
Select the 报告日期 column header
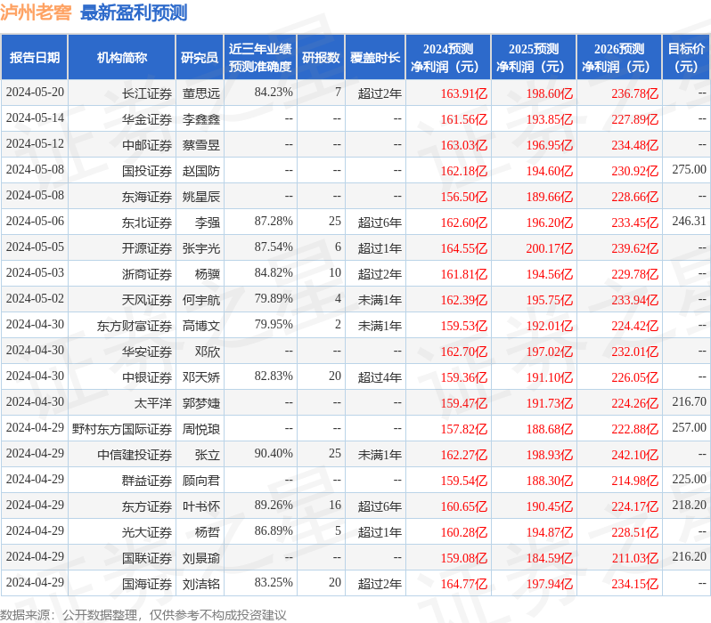coord(35,58)
